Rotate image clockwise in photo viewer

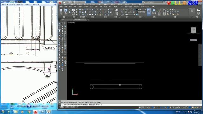(x=43, y=106)
